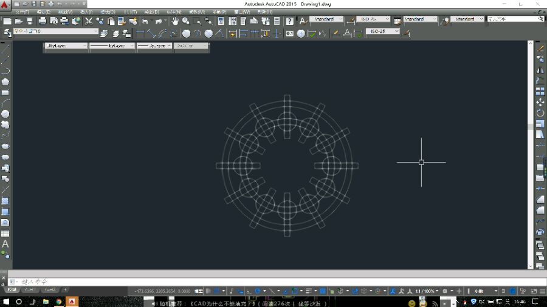The image size is (547, 307).
Task: Open the ISO-25 dropdown in dimension toolbar
Action: 382,32
